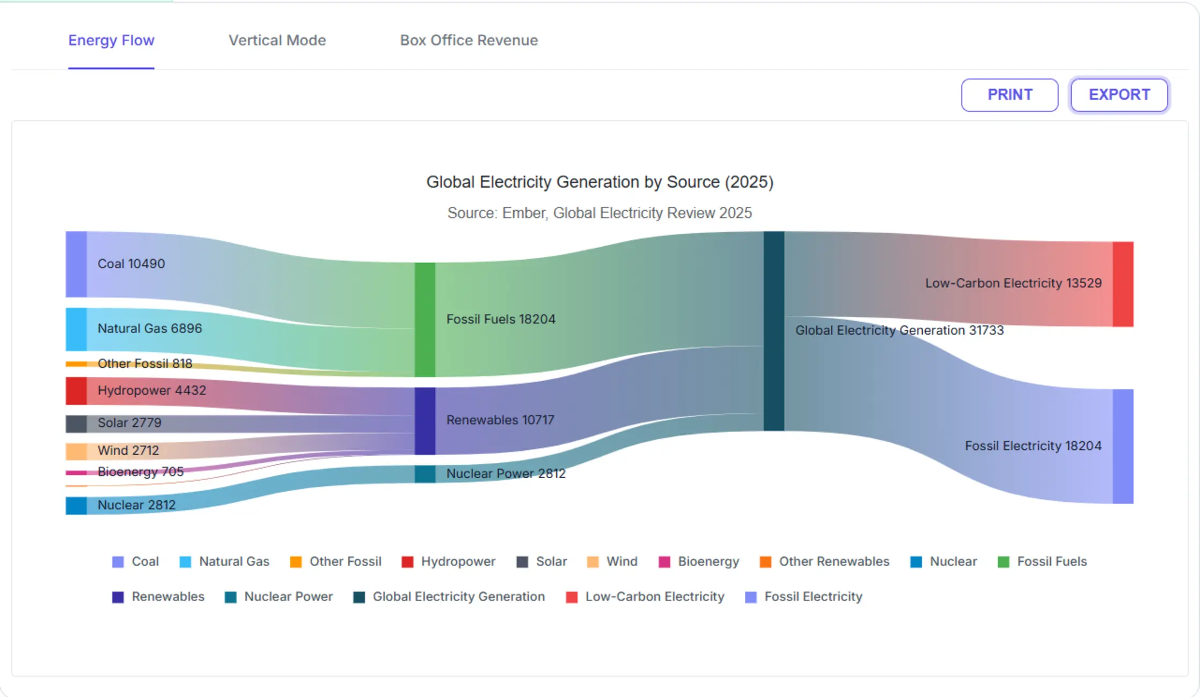The height and width of the screenshot is (697, 1200).
Task: Click the Low-Carbon Electricity legend swatch
Action: (572, 597)
